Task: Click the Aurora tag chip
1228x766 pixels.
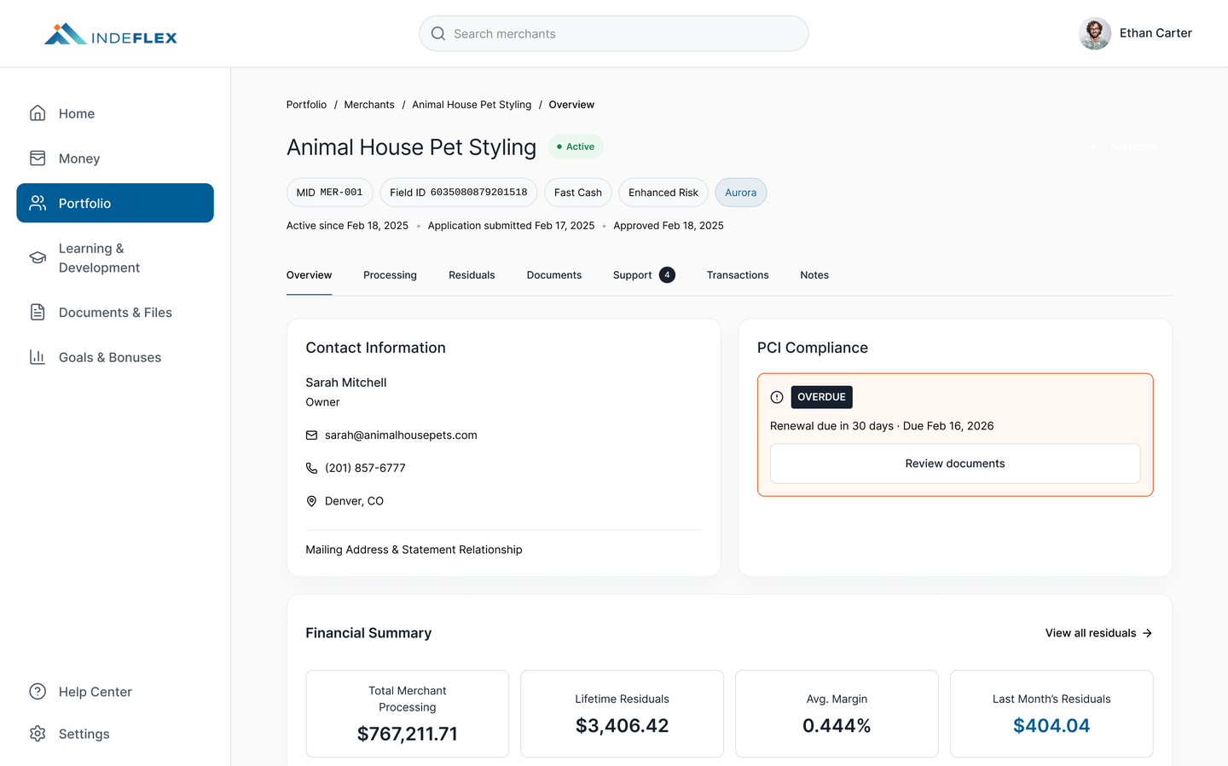Action: (741, 193)
